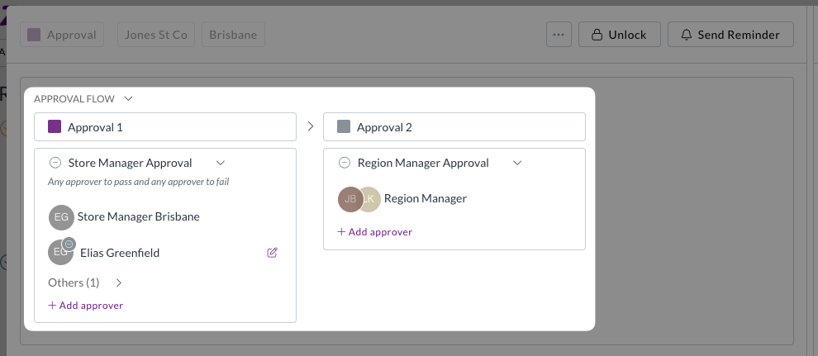Viewport: 818px width, 356px height.
Task: Click Elias Greenfield's avatar with remove badge
Action: pos(60,252)
